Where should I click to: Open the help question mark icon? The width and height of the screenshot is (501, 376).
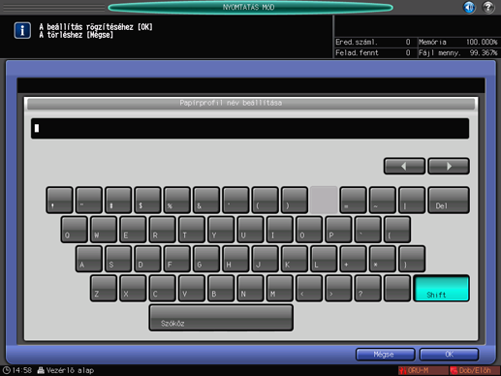[x=488, y=7]
